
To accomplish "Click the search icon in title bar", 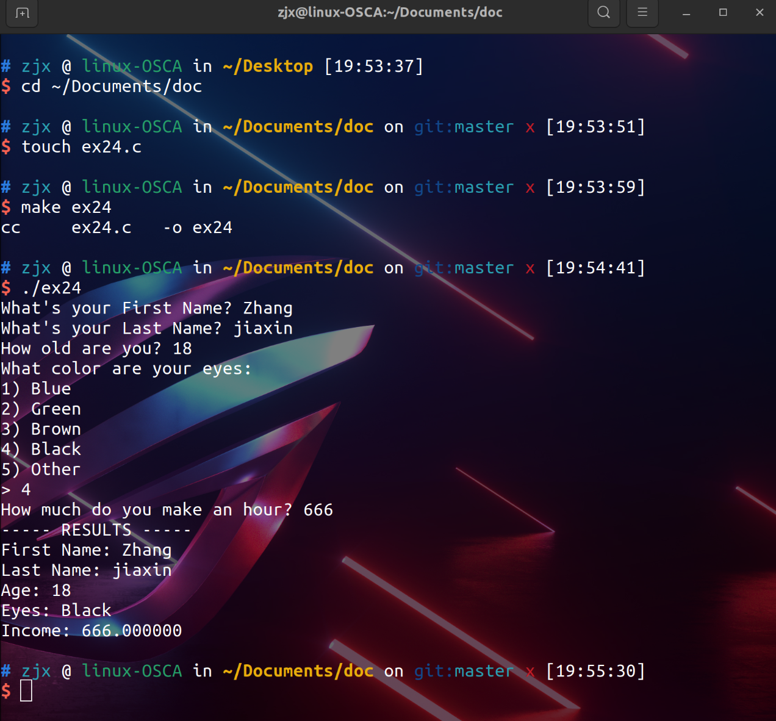I will tap(603, 13).
